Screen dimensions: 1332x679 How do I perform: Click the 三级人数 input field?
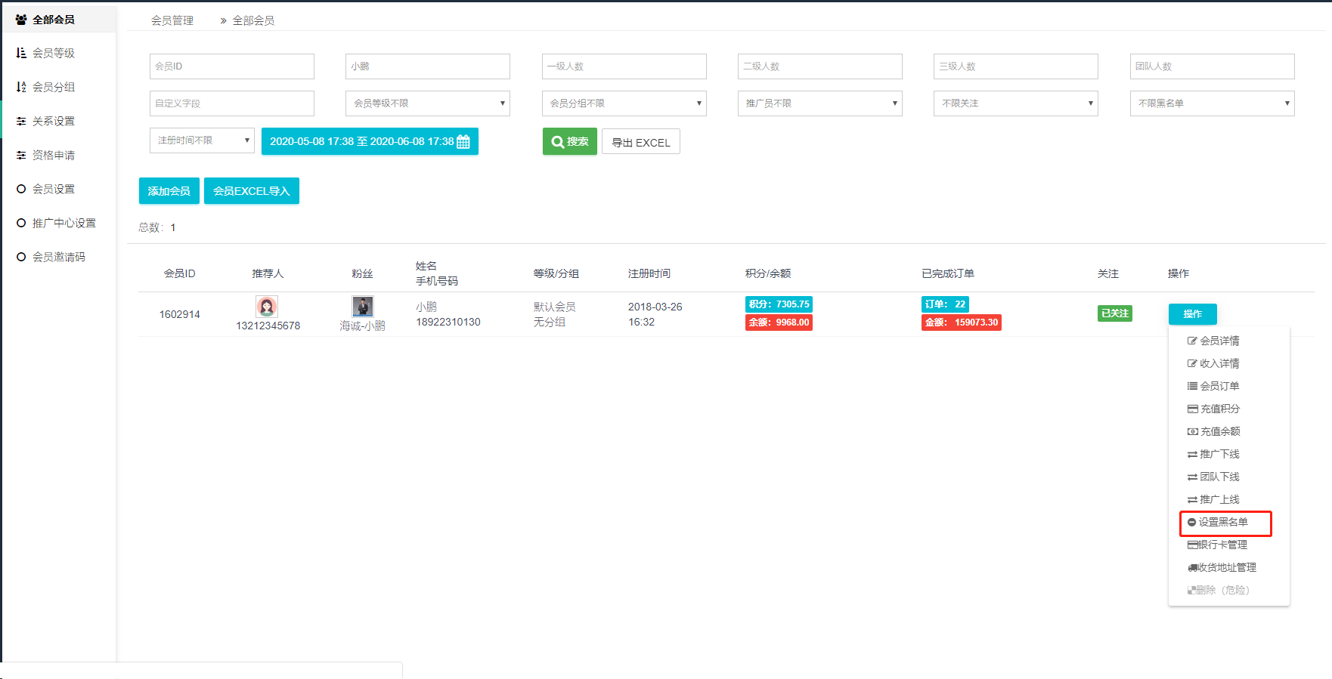pos(1016,66)
